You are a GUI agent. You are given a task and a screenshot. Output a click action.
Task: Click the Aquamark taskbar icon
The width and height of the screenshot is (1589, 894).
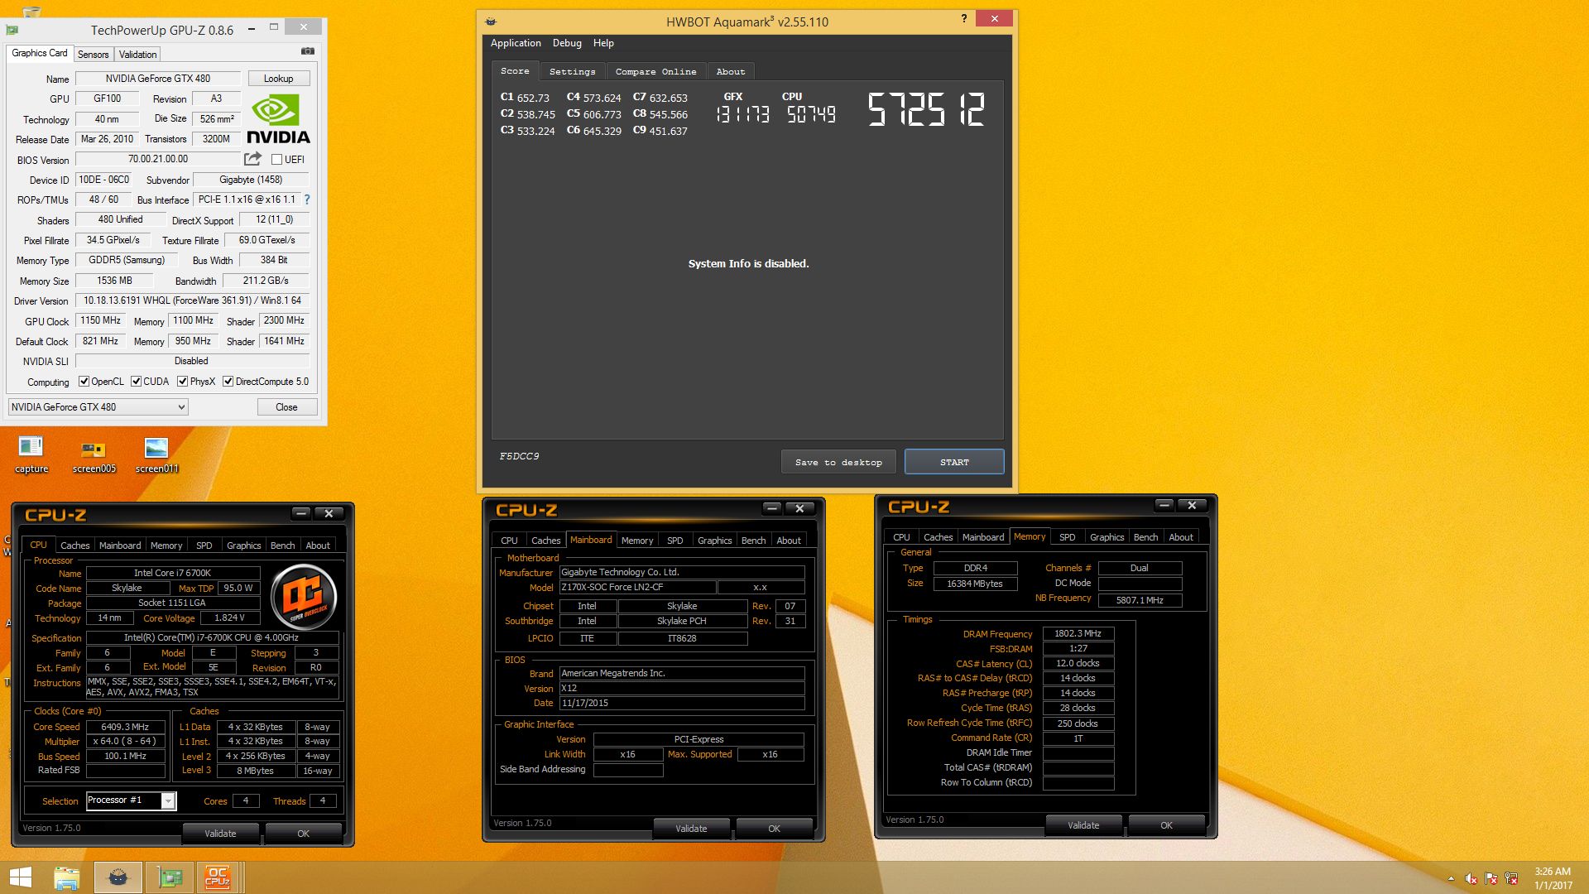(x=118, y=877)
